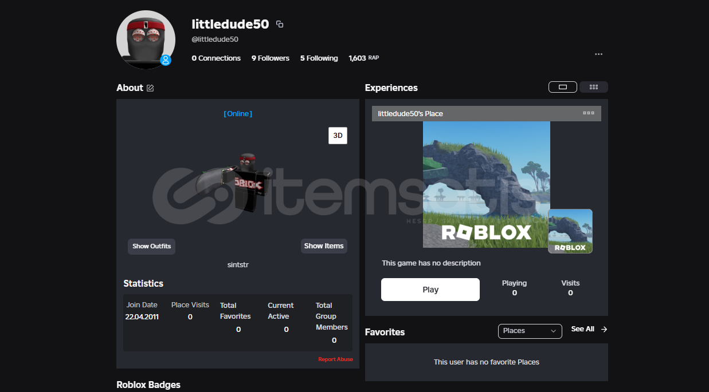Open the three-dot profile options menu
Viewport: 709px width, 392px height.
598,54
